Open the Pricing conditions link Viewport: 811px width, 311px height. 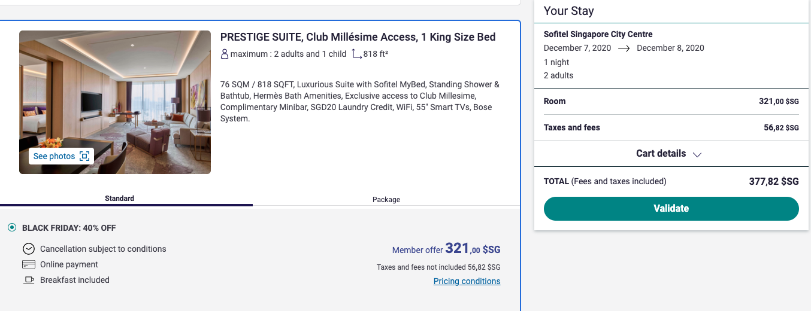point(467,281)
